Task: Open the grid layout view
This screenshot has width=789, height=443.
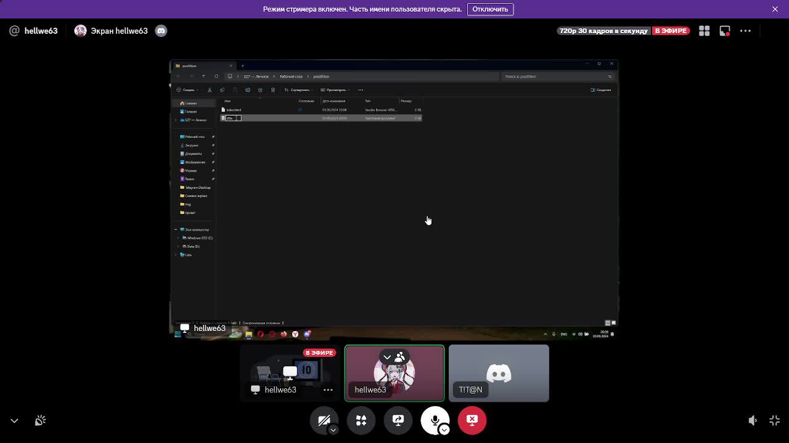Action: (x=704, y=31)
